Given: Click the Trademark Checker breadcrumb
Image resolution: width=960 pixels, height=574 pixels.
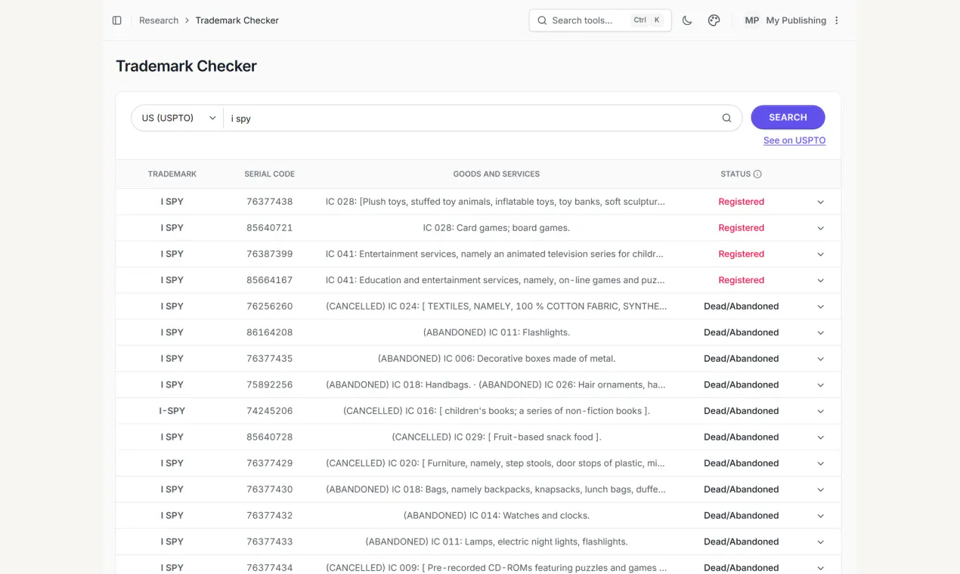Looking at the screenshot, I should 237,20.
